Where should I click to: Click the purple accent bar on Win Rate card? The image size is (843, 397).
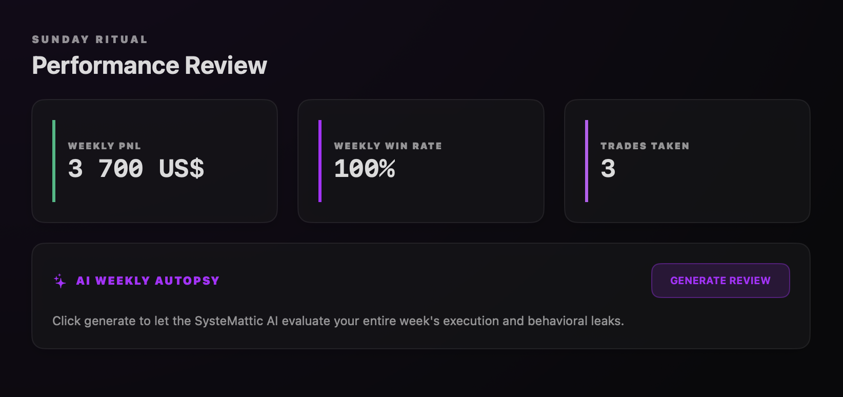(320, 161)
